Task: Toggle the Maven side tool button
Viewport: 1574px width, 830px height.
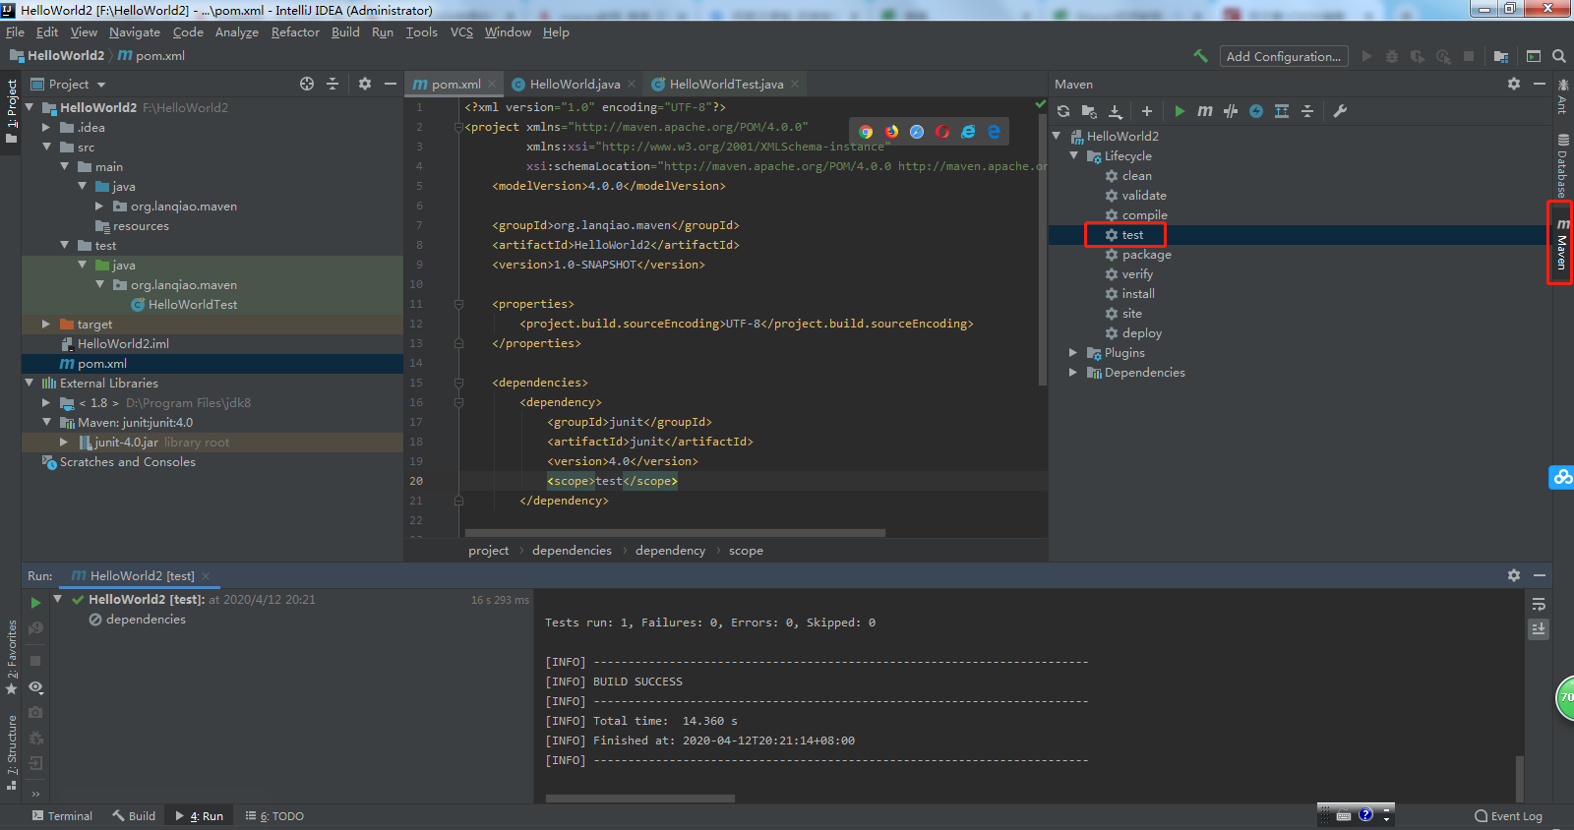Action: coord(1562,243)
